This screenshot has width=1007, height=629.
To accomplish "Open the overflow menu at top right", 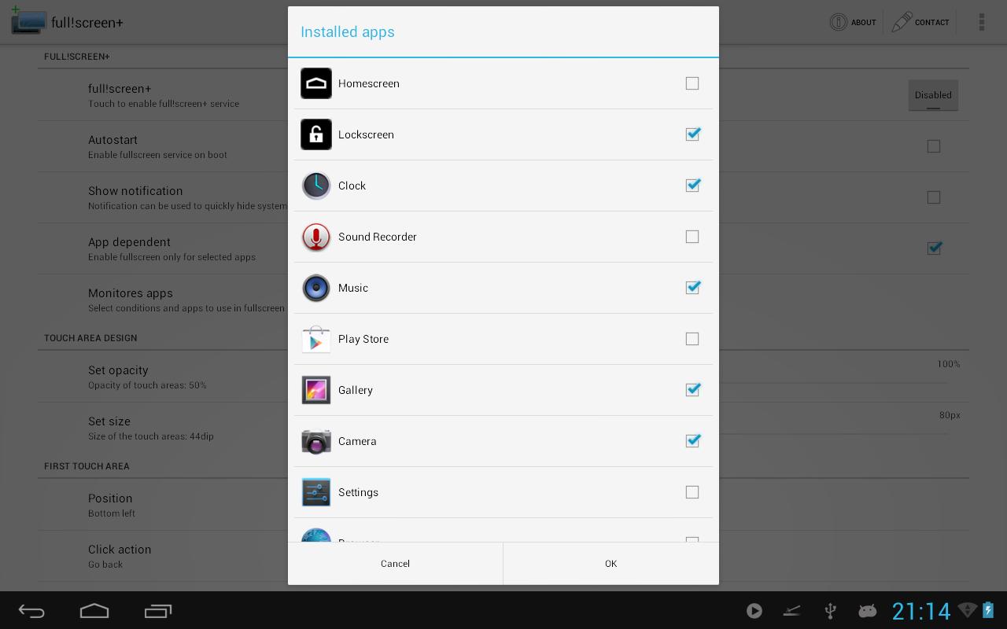I will pyautogui.click(x=981, y=21).
